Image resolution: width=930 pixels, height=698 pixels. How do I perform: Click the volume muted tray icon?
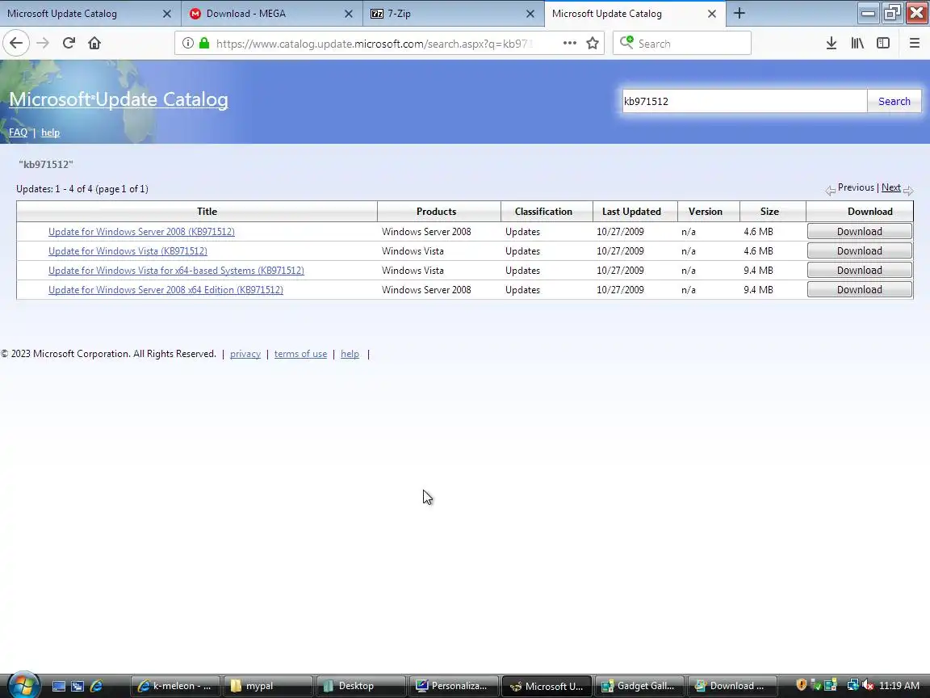(868, 686)
